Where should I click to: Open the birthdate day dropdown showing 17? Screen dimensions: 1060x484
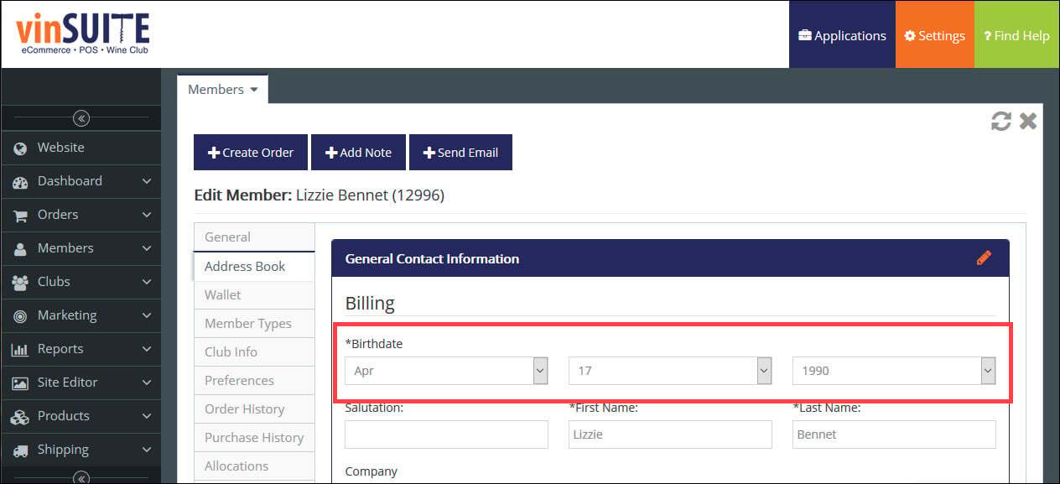click(670, 371)
